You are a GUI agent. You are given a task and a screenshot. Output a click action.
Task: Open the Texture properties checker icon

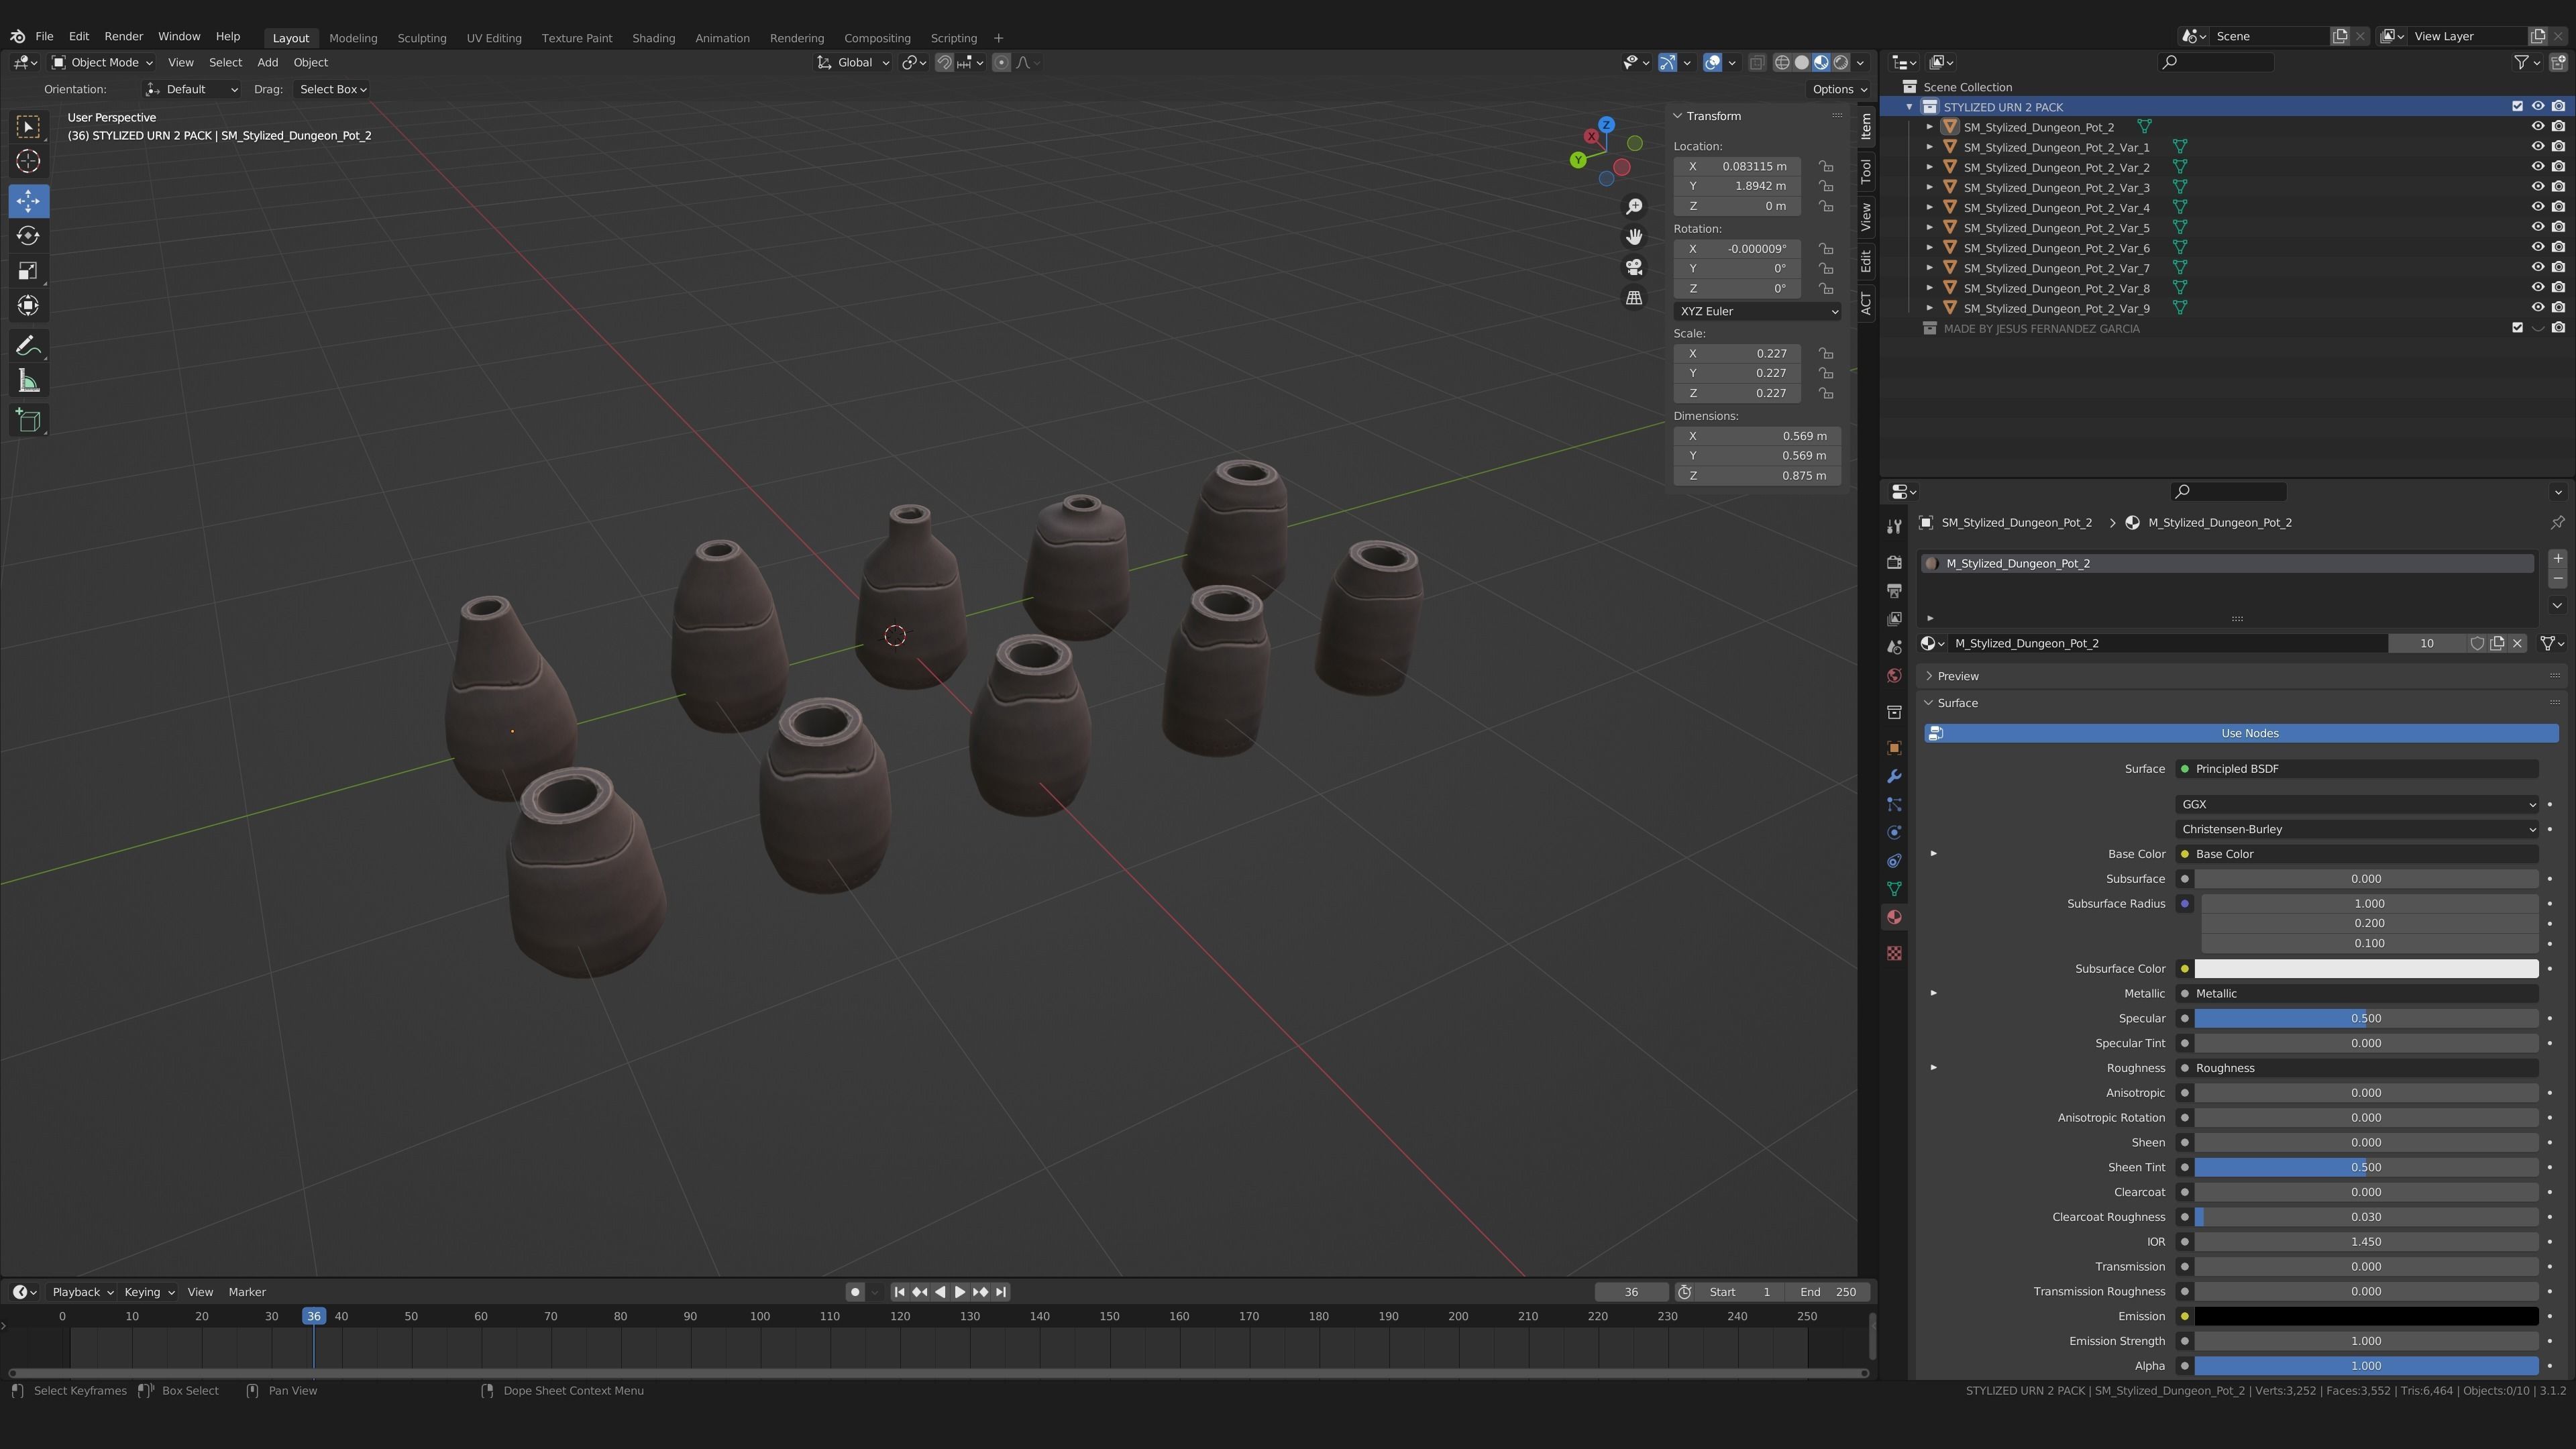point(1894,953)
